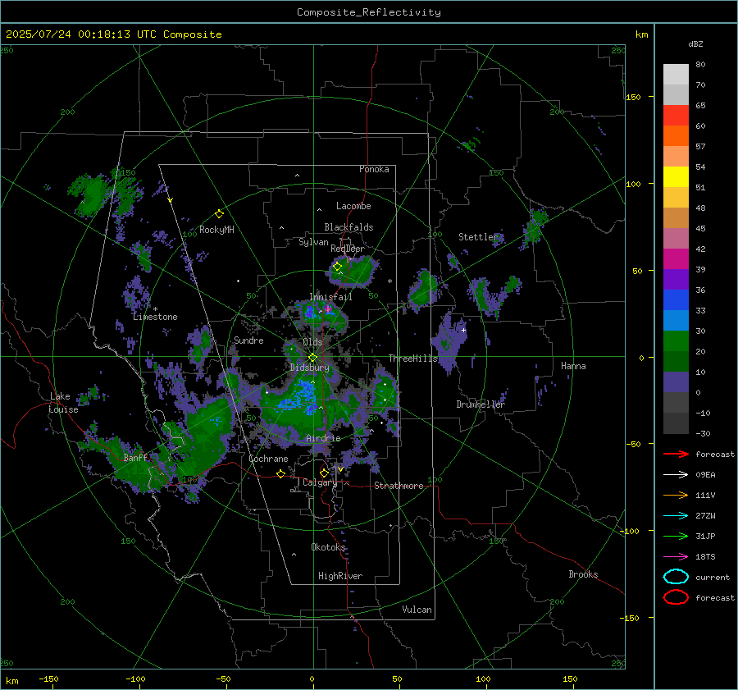Click the Lacombe city label
Image resolution: width=738 pixels, height=690 pixels.
click(x=353, y=206)
